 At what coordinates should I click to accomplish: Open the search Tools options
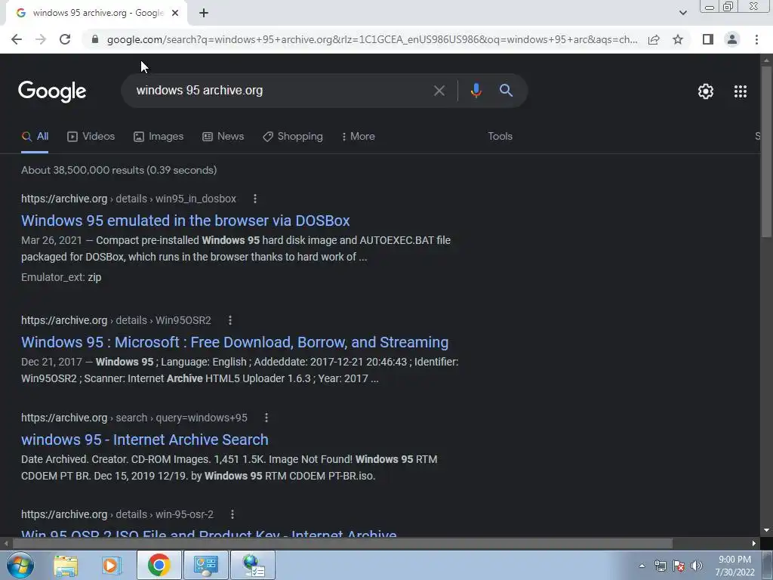click(500, 136)
